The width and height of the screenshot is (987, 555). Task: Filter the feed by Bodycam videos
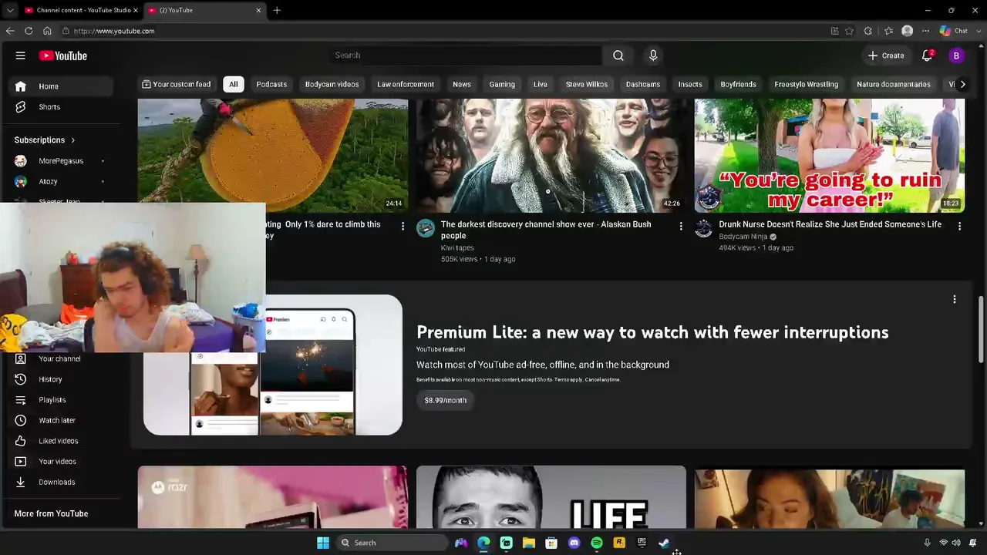coord(332,84)
